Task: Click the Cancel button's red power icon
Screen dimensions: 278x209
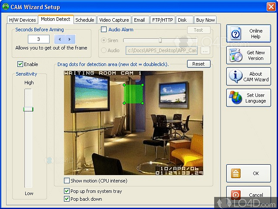Action: tap(236, 195)
